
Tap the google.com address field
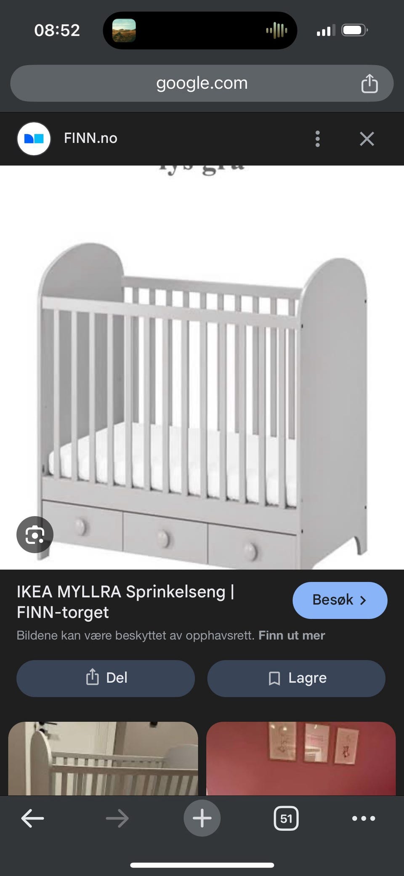(x=202, y=83)
